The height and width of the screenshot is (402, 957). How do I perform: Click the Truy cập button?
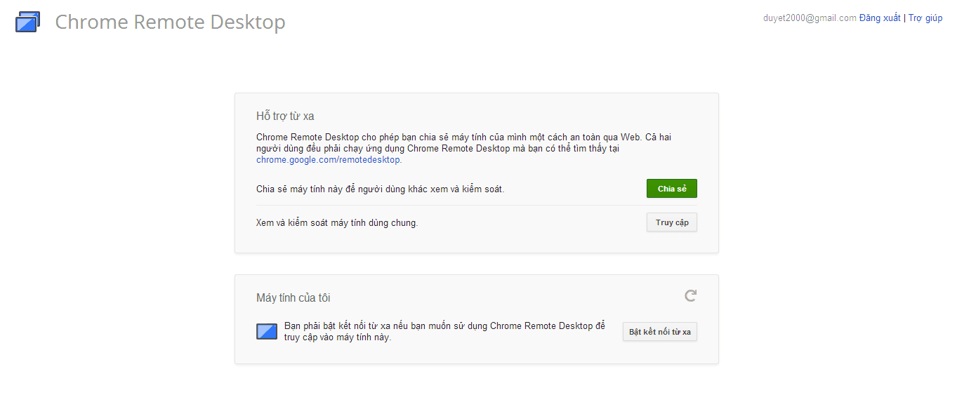click(671, 222)
